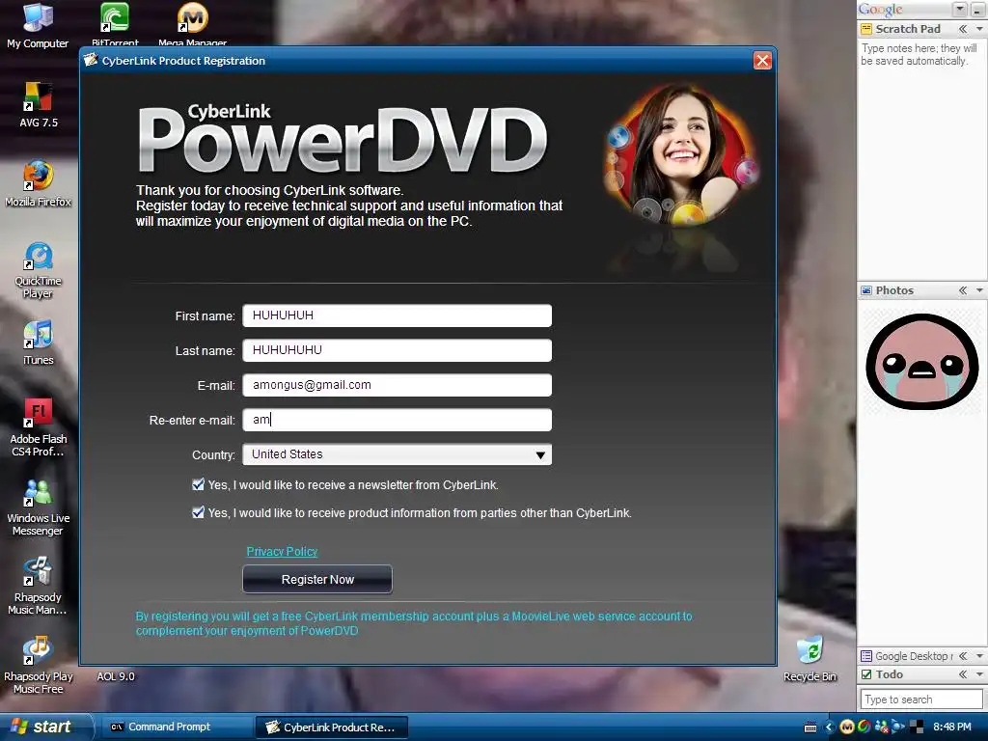Click the Scratch Pad gadget icon

[x=866, y=29]
